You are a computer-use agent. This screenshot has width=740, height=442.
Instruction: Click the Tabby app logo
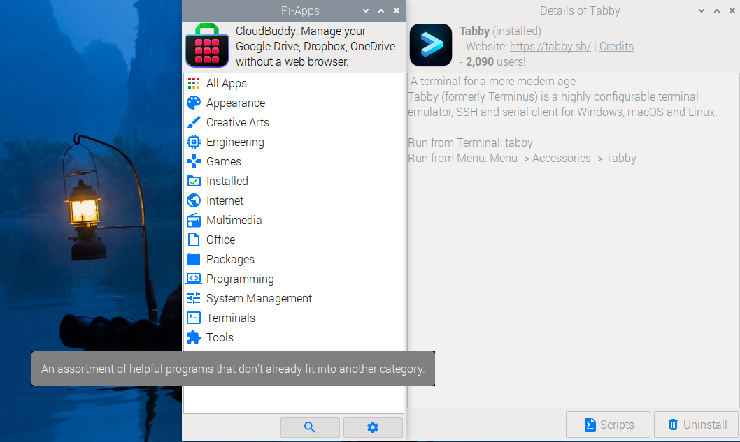coord(431,45)
